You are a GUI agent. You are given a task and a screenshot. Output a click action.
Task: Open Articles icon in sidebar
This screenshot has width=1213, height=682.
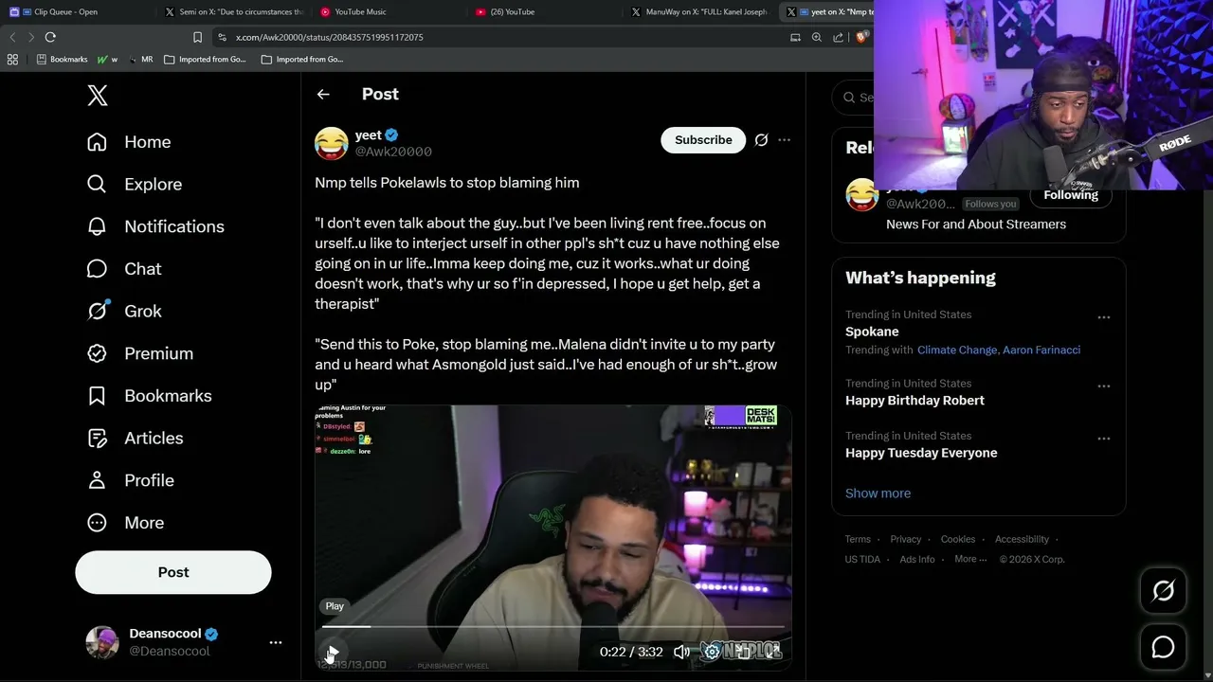pyautogui.click(x=97, y=438)
